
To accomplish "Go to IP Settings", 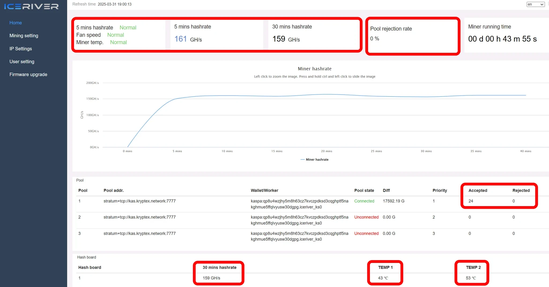I will [x=21, y=49].
